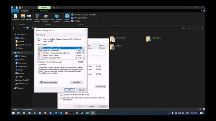This screenshot has width=216, height=121.
Task: Switch to the View ribbon tab
Action: (x=34, y=11)
